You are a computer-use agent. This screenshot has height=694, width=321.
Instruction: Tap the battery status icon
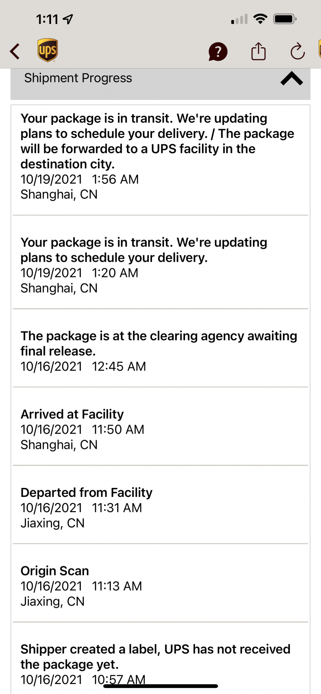tap(285, 19)
